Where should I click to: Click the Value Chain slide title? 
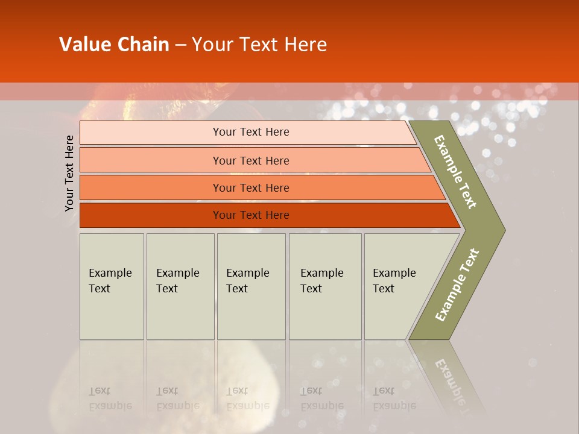(193, 45)
